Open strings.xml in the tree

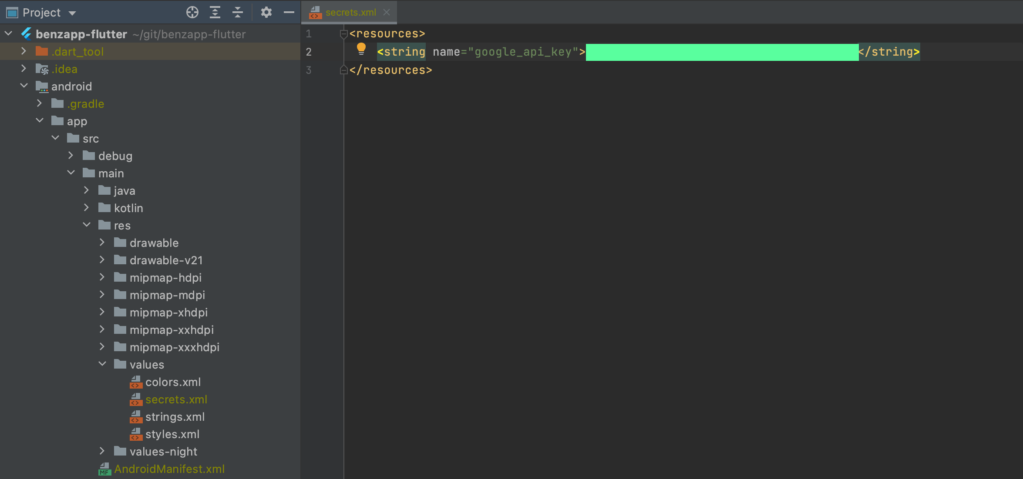[175, 417]
